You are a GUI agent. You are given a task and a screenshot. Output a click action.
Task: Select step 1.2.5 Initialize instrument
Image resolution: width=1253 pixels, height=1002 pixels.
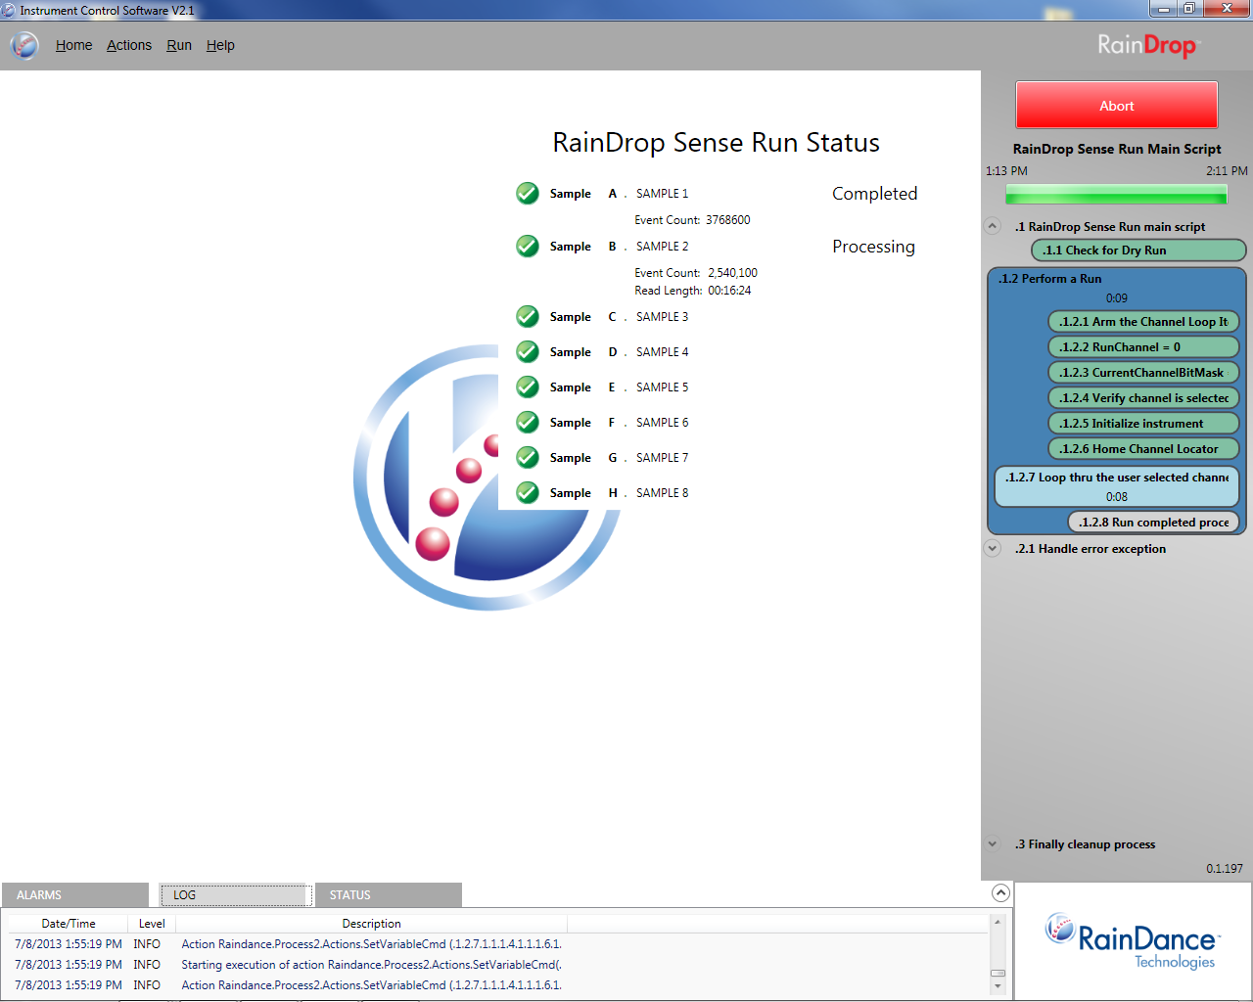point(1143,424)
